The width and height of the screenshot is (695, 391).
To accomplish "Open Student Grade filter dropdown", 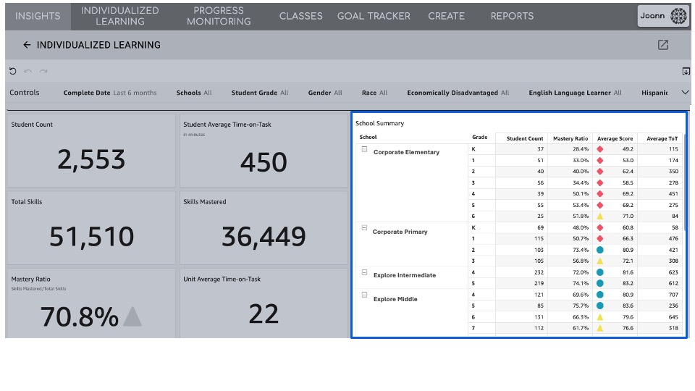I will click(260, 93).
